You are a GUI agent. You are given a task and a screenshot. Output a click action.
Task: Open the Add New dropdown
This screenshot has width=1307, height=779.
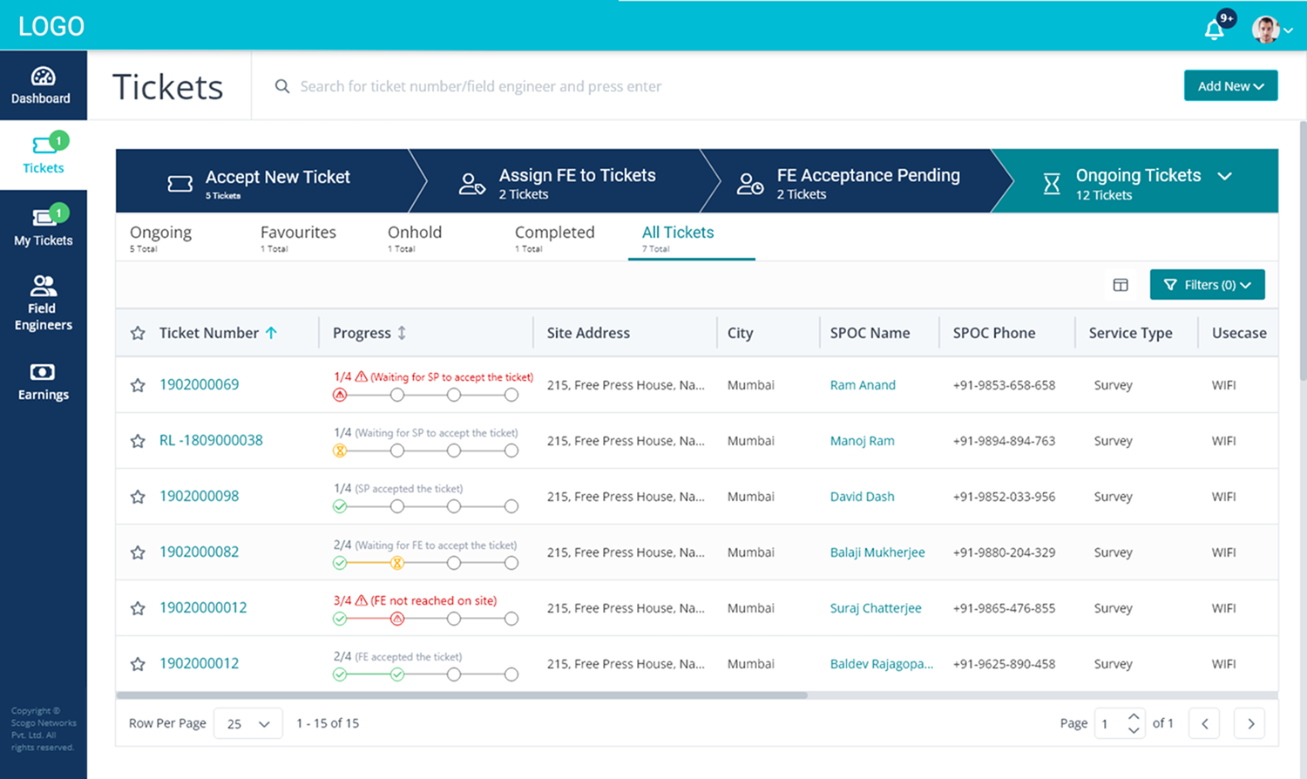[x=1230, y=85]
